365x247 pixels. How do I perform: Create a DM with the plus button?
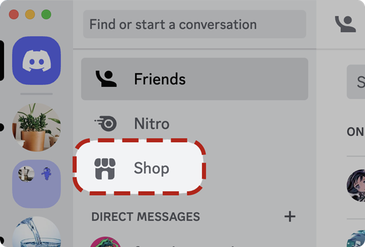290,217
